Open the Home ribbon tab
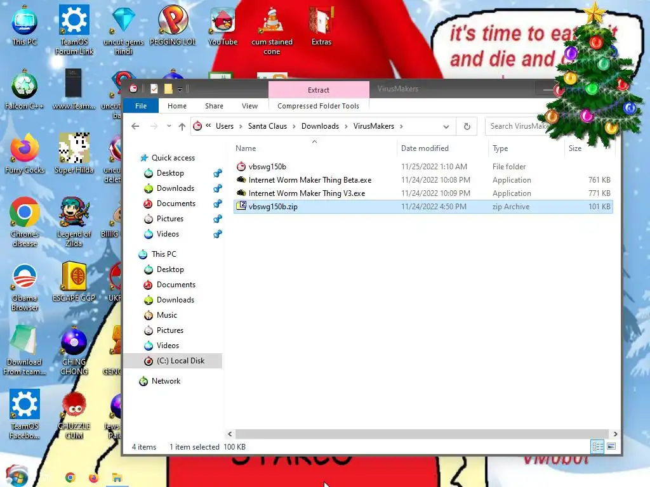Image resolution: width=650 pixels, height=487 pixels. coord(177,106)
